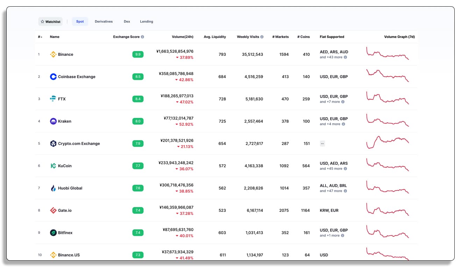Click Coinbase's 8.5 exchange score badge
The image size is (461, 267).
coord(138,77)
